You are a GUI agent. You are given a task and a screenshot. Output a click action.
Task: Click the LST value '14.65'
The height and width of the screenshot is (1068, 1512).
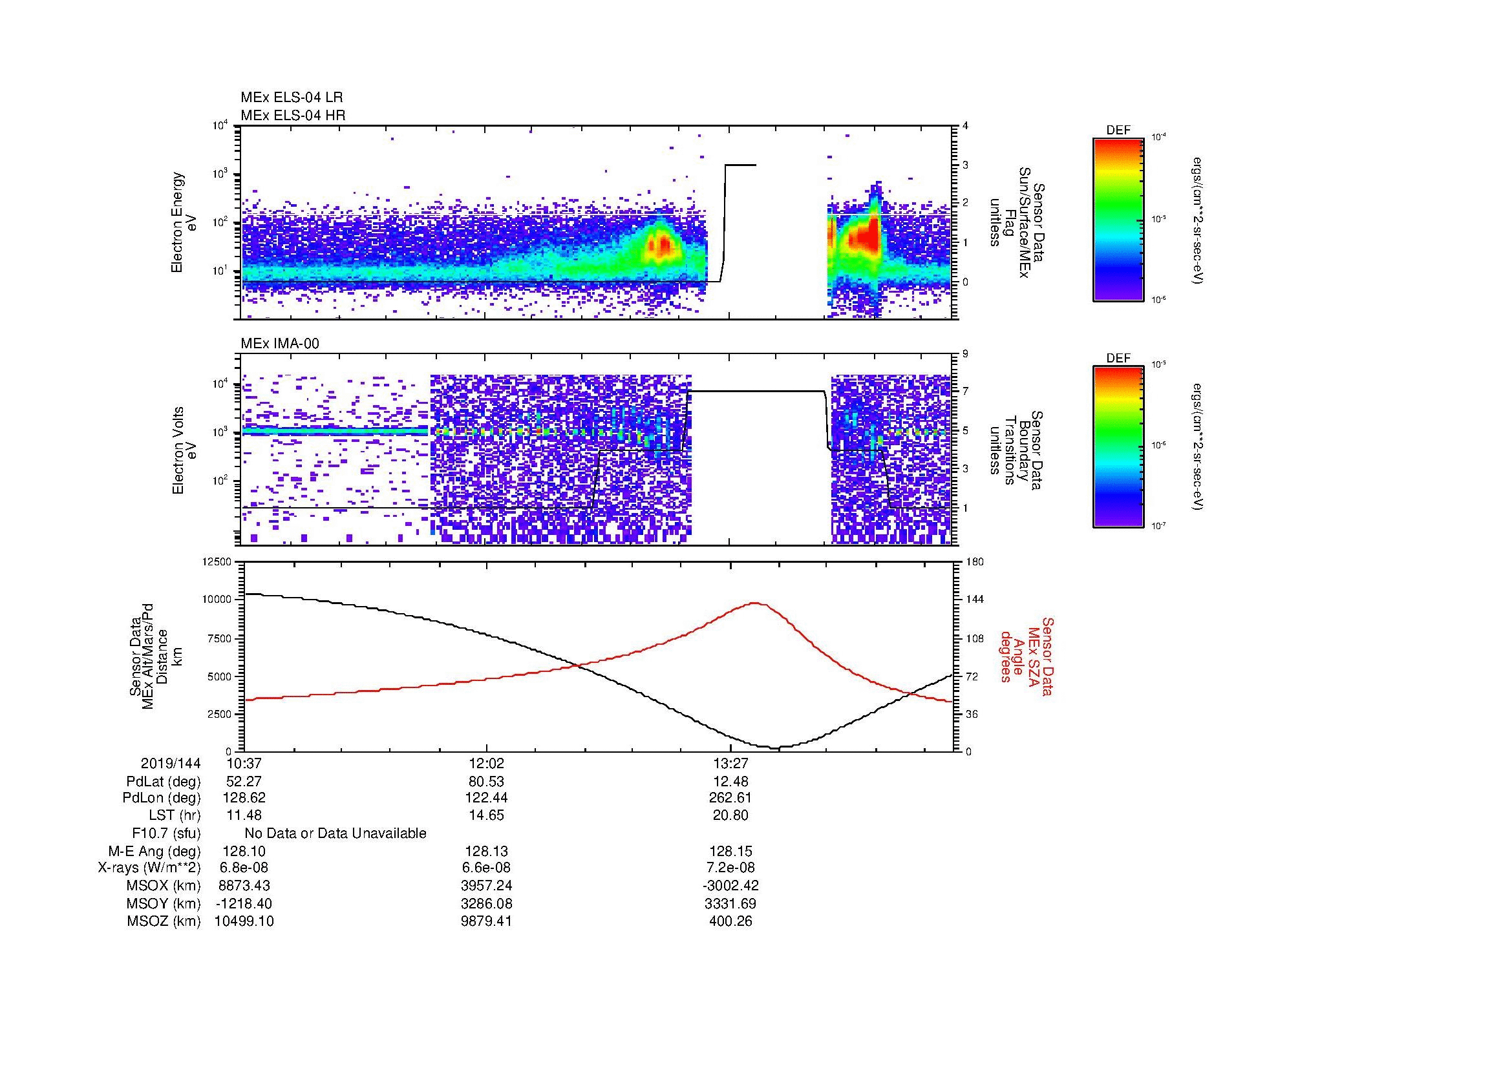[x=487, y=815]
